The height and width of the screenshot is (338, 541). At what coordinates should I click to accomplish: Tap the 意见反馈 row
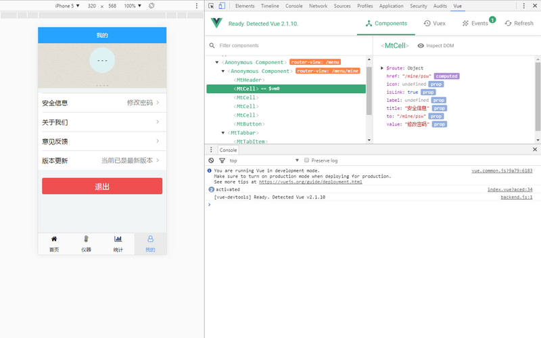(102, 142)
